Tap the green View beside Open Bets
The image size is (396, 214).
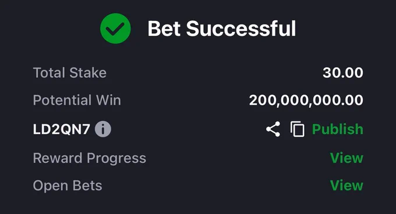(x=346, y=186)
